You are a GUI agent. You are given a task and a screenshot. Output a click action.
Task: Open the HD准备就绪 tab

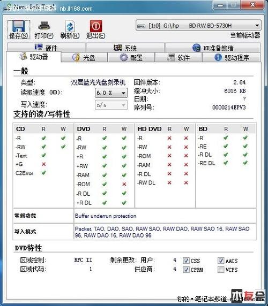pos(213,48)
